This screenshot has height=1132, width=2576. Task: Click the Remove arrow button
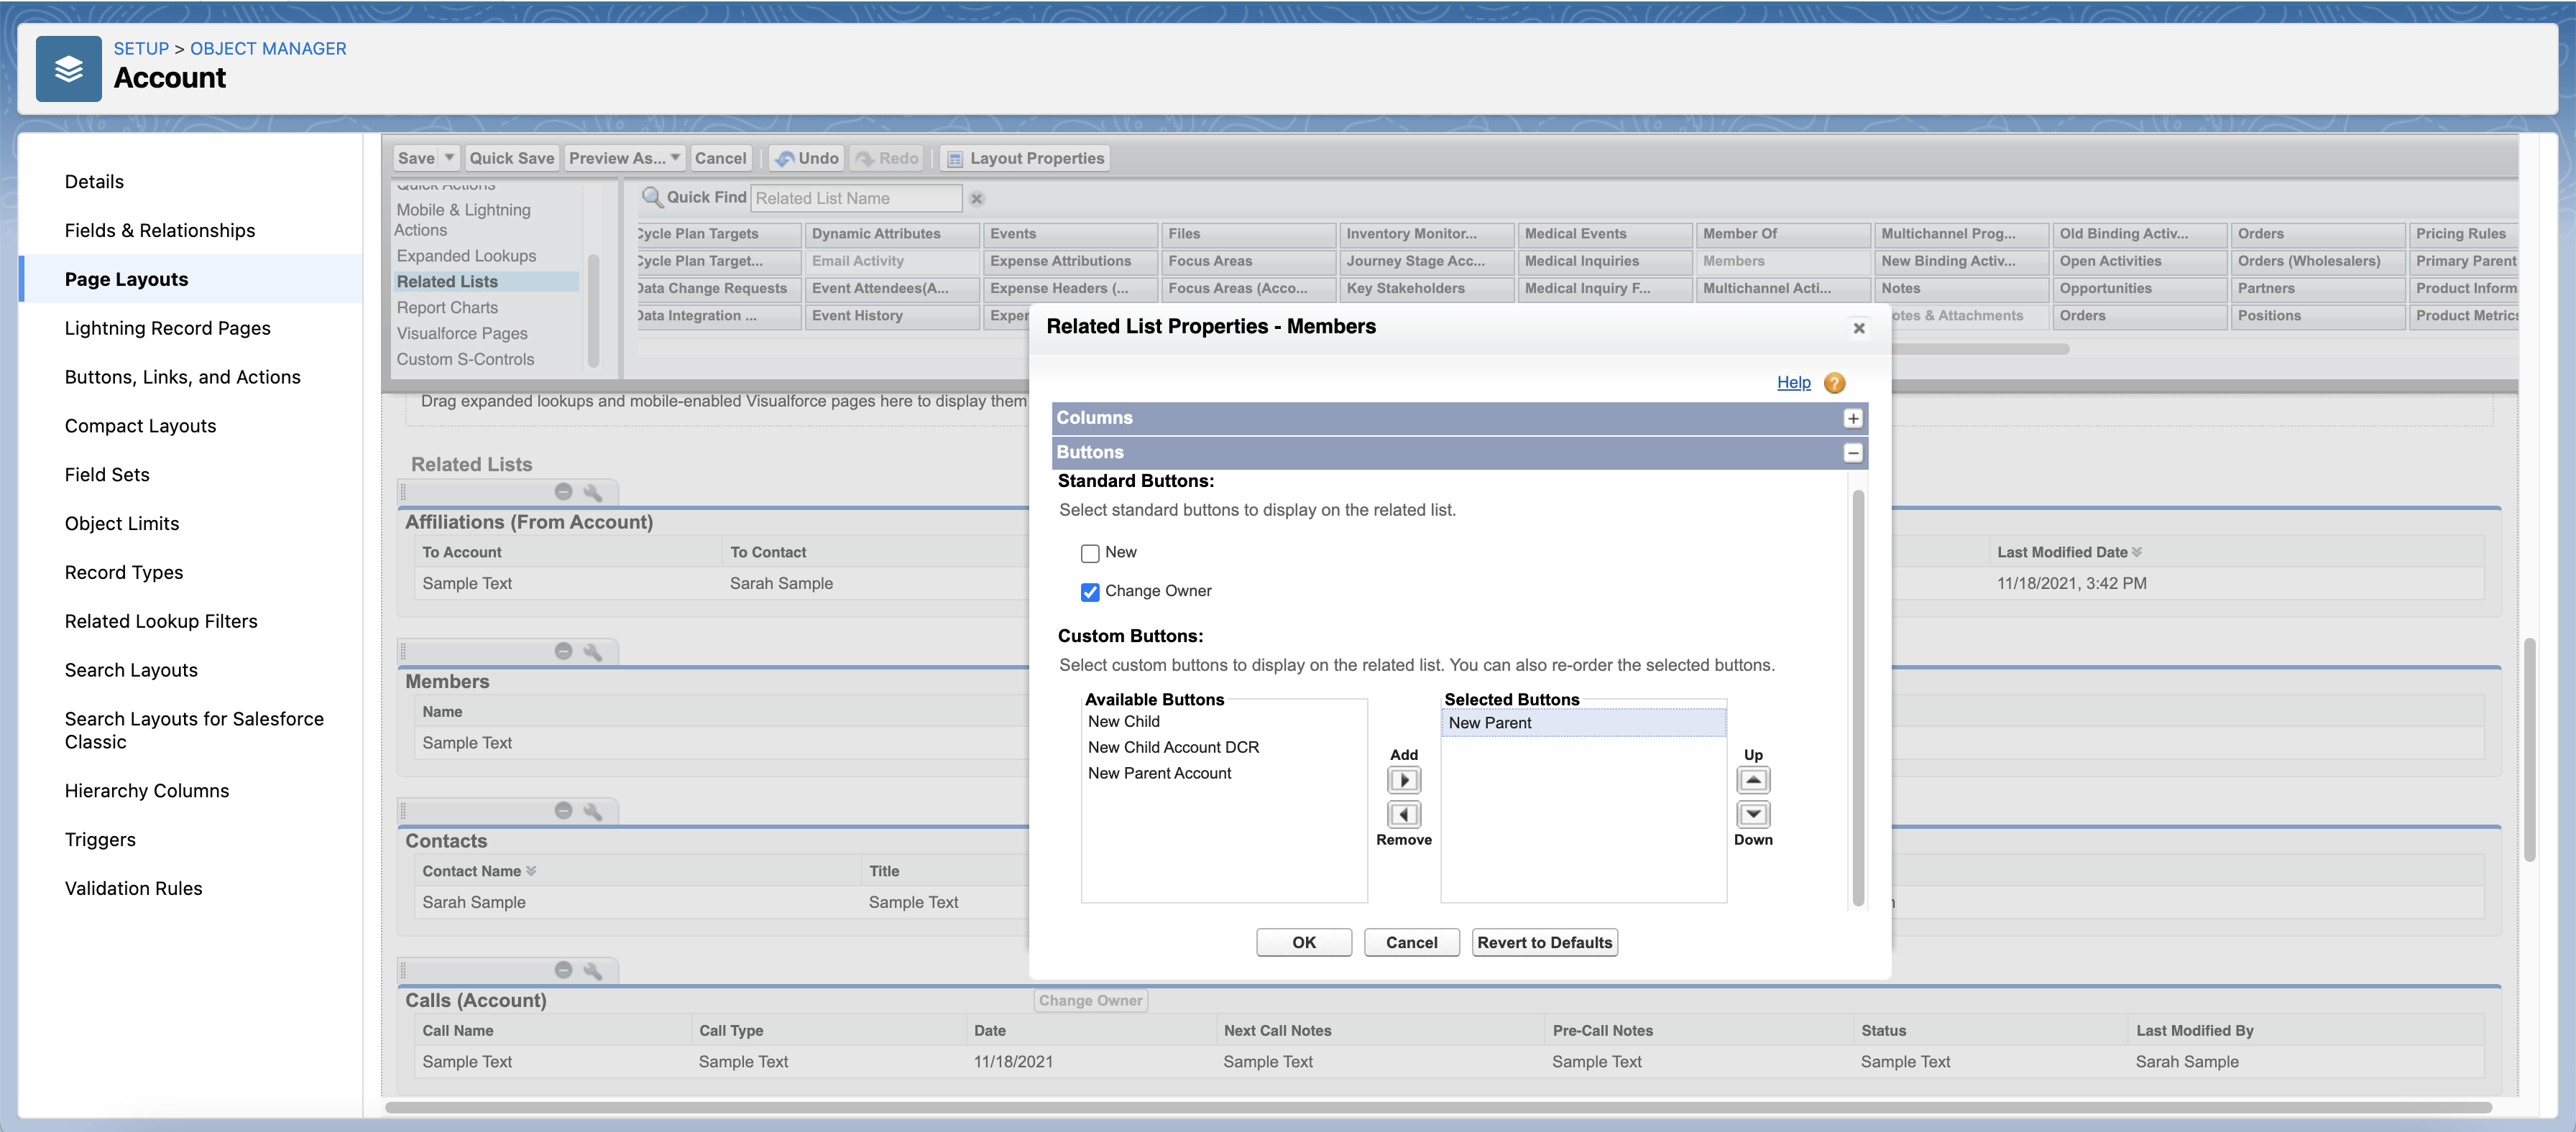[1404, 815]
